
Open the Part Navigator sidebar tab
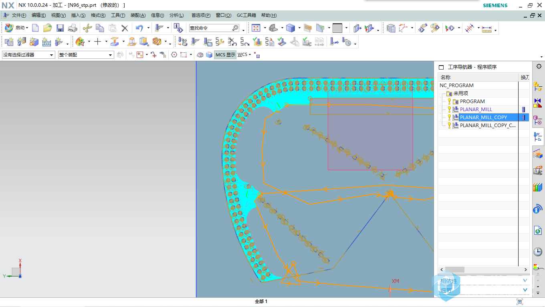click(x=538, y=120)
